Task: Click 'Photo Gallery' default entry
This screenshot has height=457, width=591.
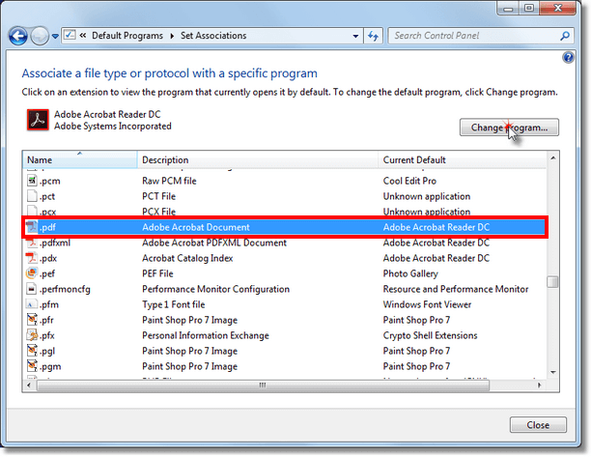Action: [x=410, y=273]
